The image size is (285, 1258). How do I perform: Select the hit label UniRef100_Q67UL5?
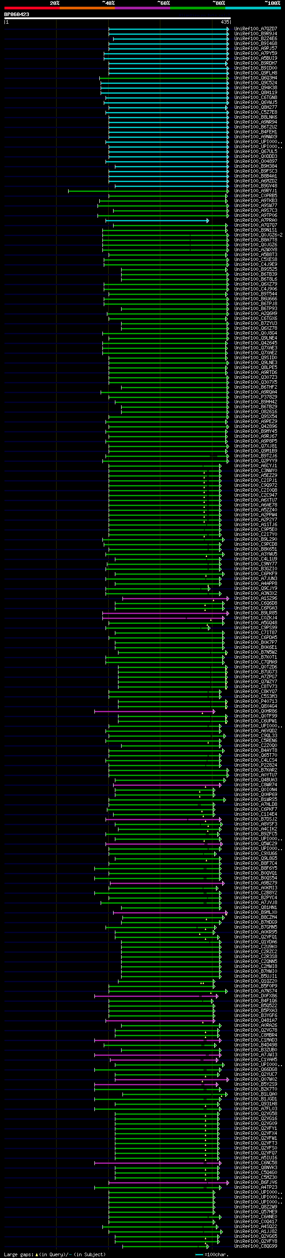[255, 151]
